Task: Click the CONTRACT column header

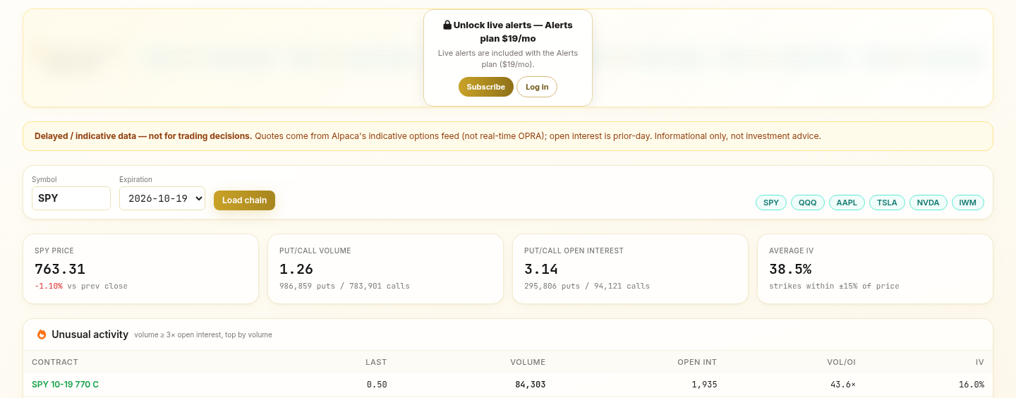Action: coord(55,362)
